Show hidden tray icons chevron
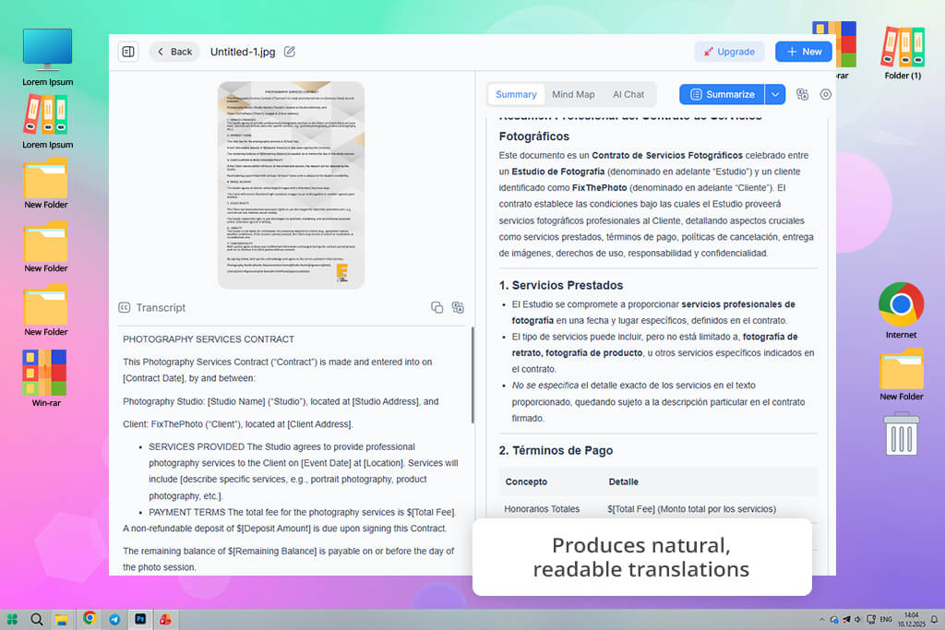Screen dimensions: 945x630 [x=821, y=619]
